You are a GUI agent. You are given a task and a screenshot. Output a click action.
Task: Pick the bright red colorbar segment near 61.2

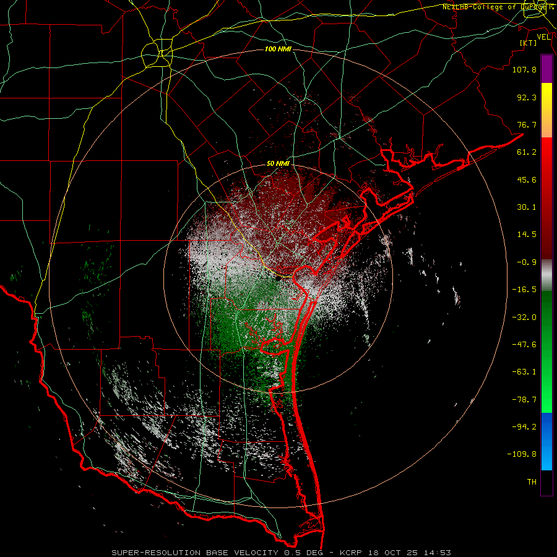coord(546,152)
